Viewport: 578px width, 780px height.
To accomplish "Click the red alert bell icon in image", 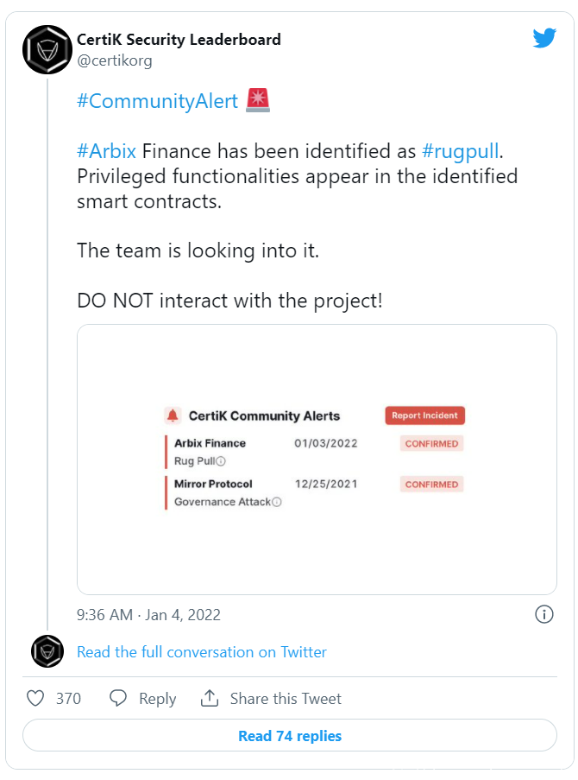I will [173, 415].
